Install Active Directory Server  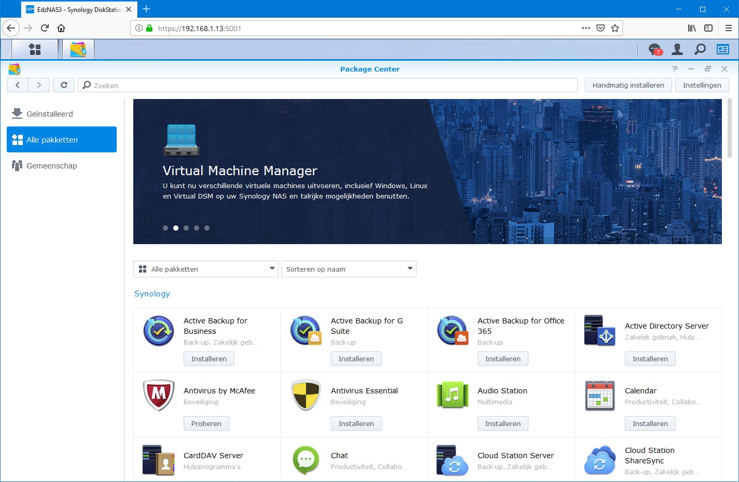650,359
